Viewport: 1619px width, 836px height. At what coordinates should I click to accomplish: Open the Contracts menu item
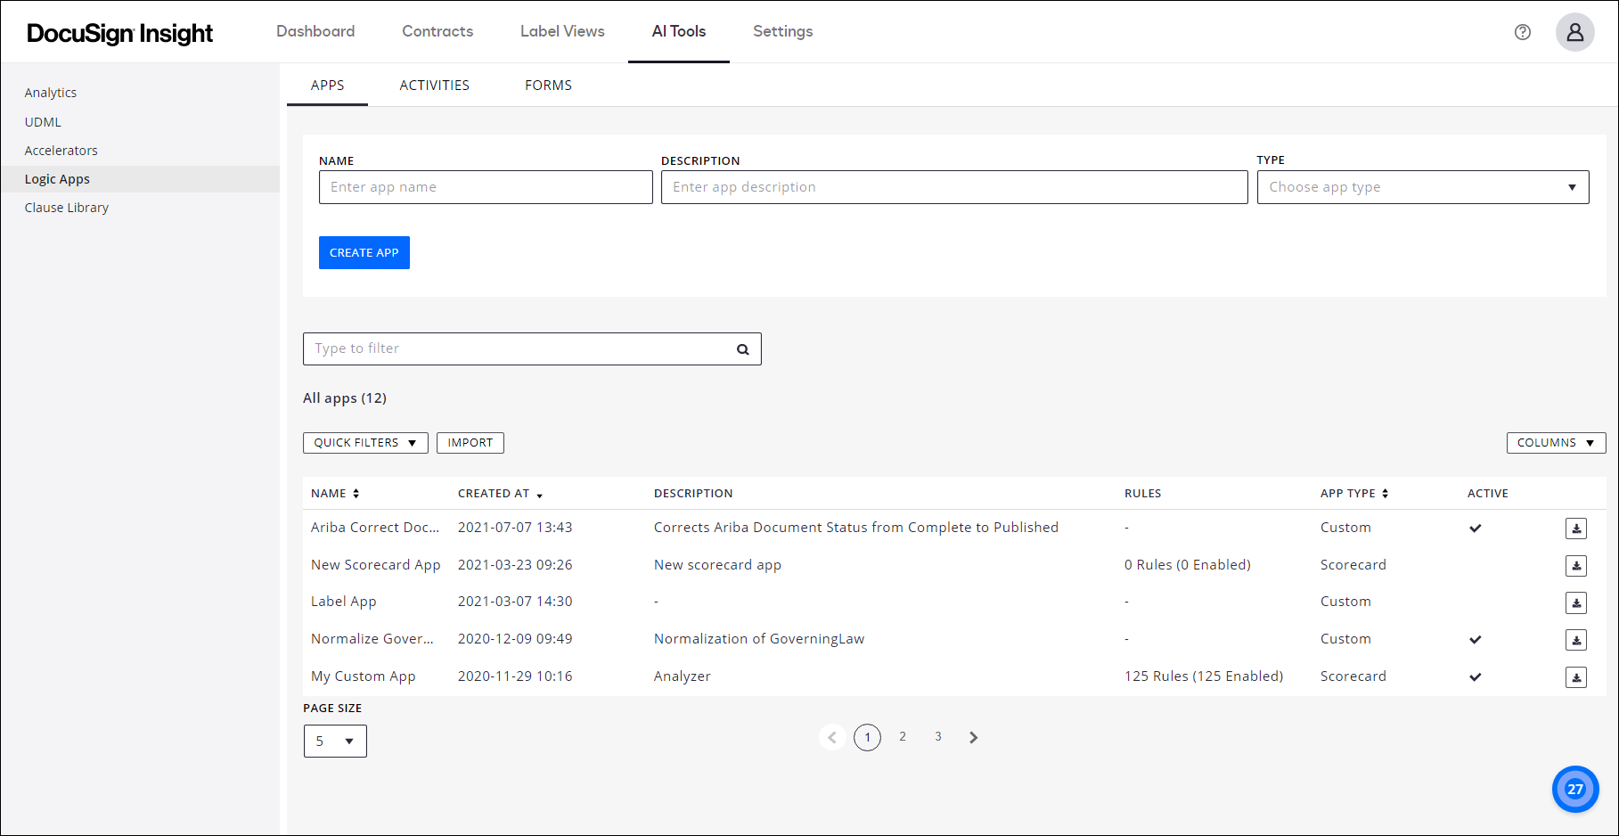tap(437, 31)
